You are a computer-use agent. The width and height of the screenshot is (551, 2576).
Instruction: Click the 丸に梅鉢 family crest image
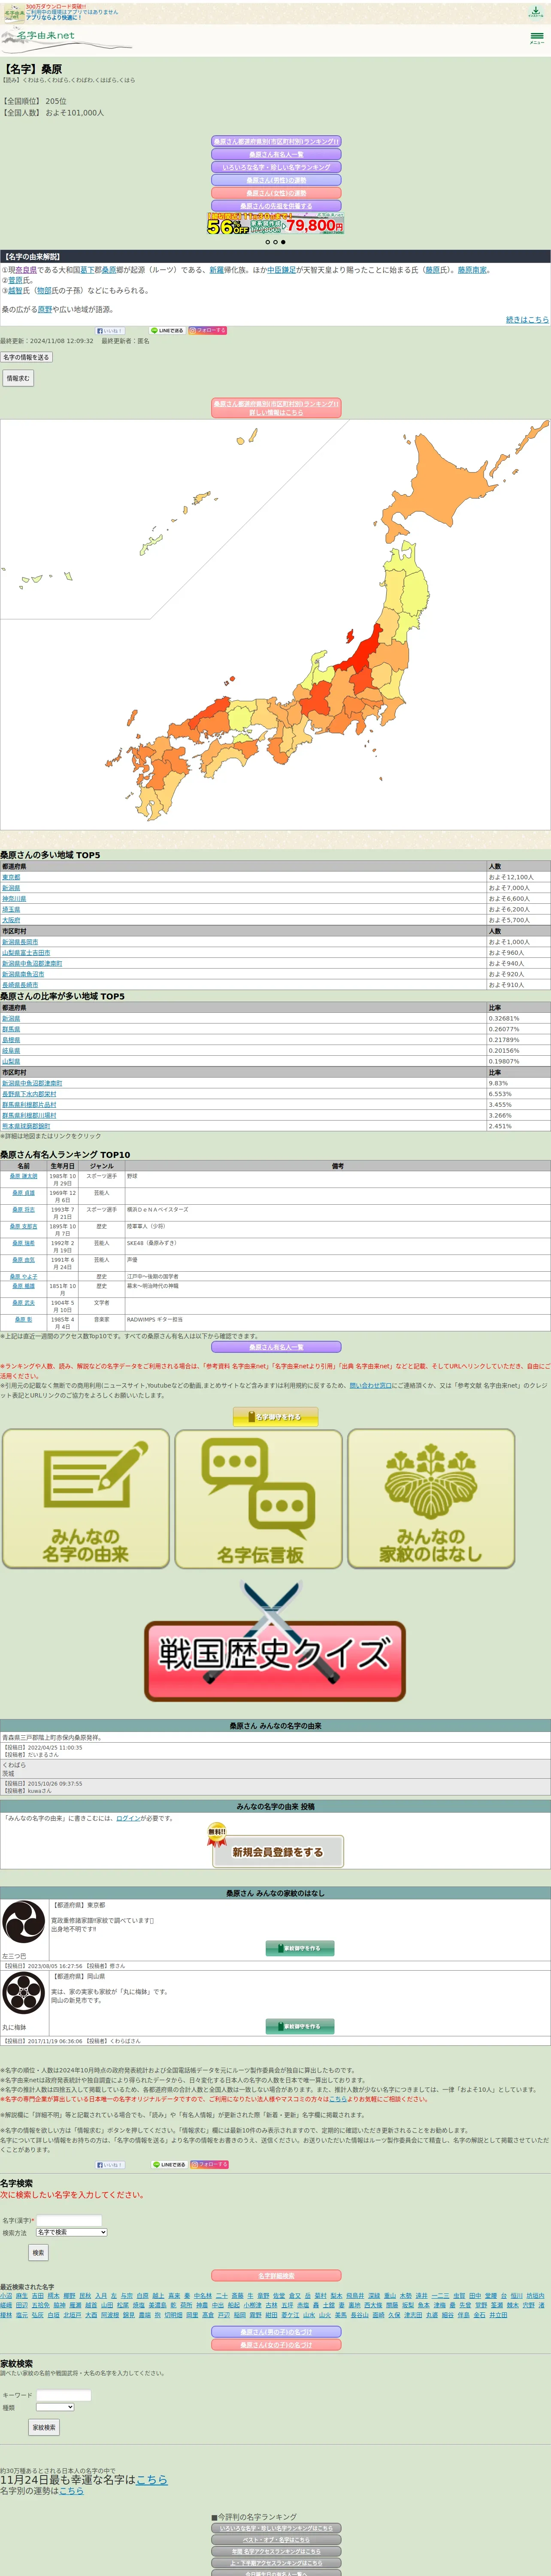click(x=24, y=1994)
